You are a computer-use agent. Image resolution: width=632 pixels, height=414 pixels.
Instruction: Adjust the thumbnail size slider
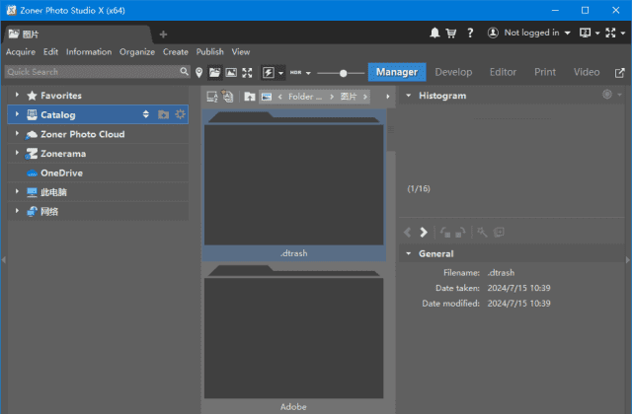click(x=343, y=73)
